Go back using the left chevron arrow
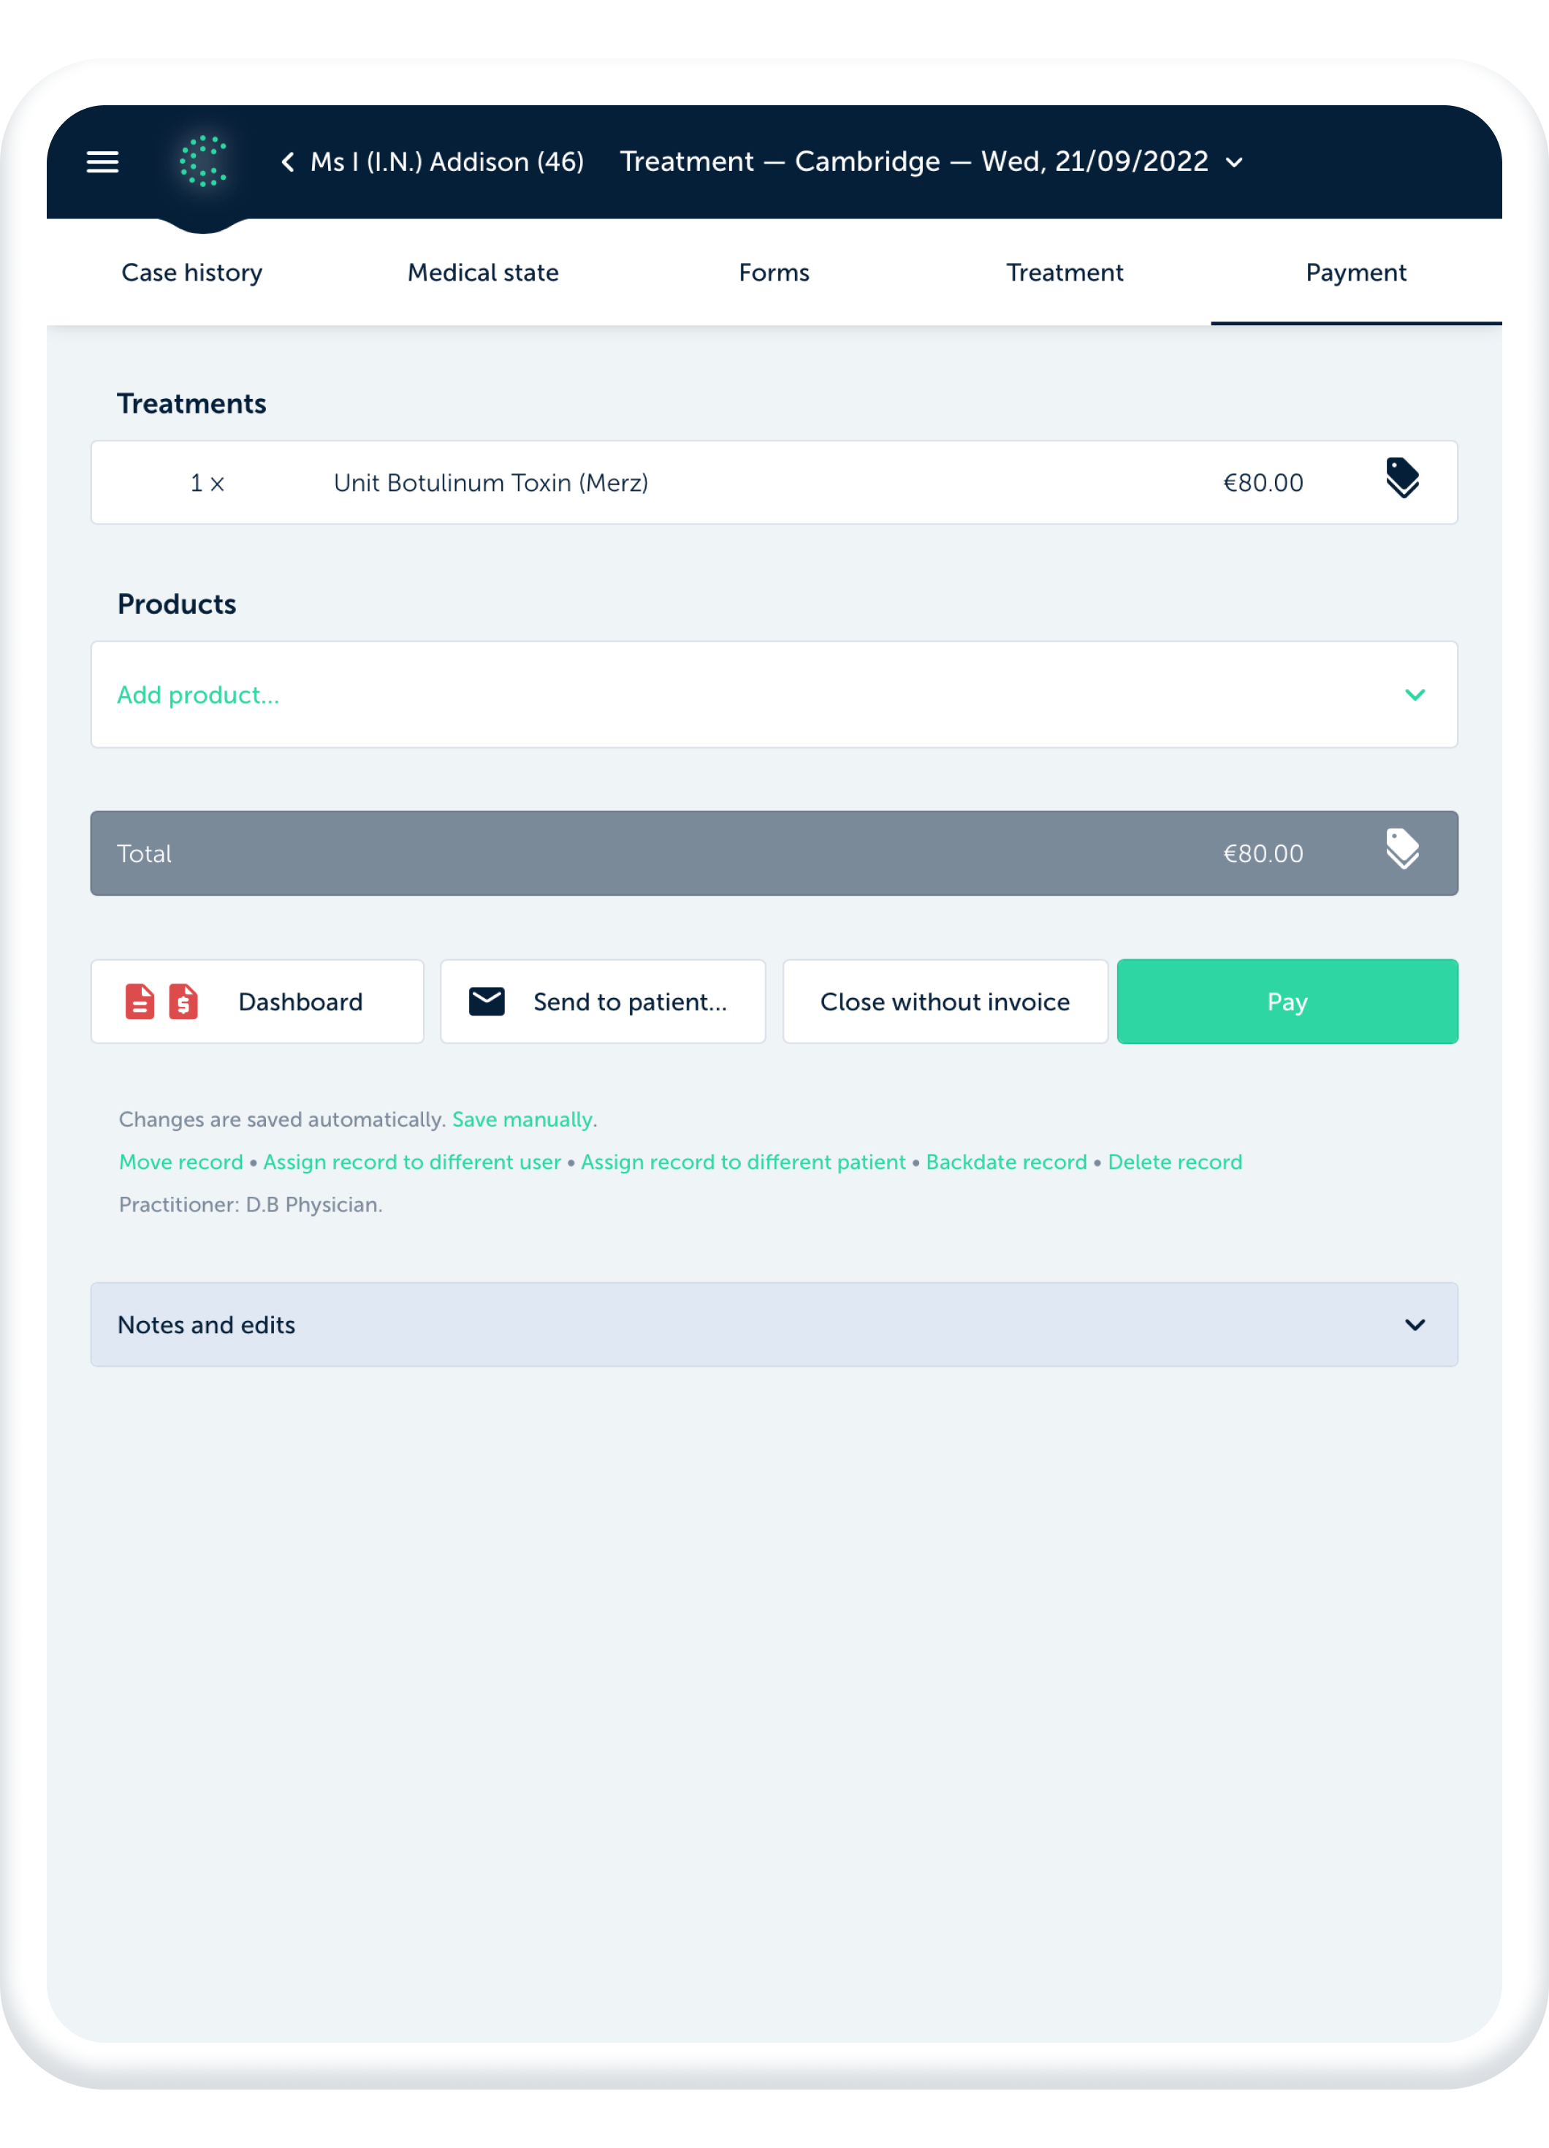This screenshot has height=2148, width=1549. (x=287, y=162)
